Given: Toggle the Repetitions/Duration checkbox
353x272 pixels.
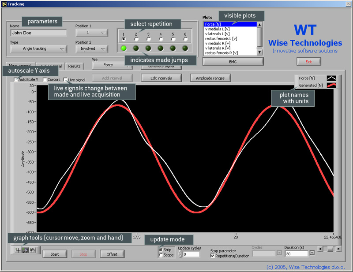Looking at the screenshot, I should click(212, 256).
